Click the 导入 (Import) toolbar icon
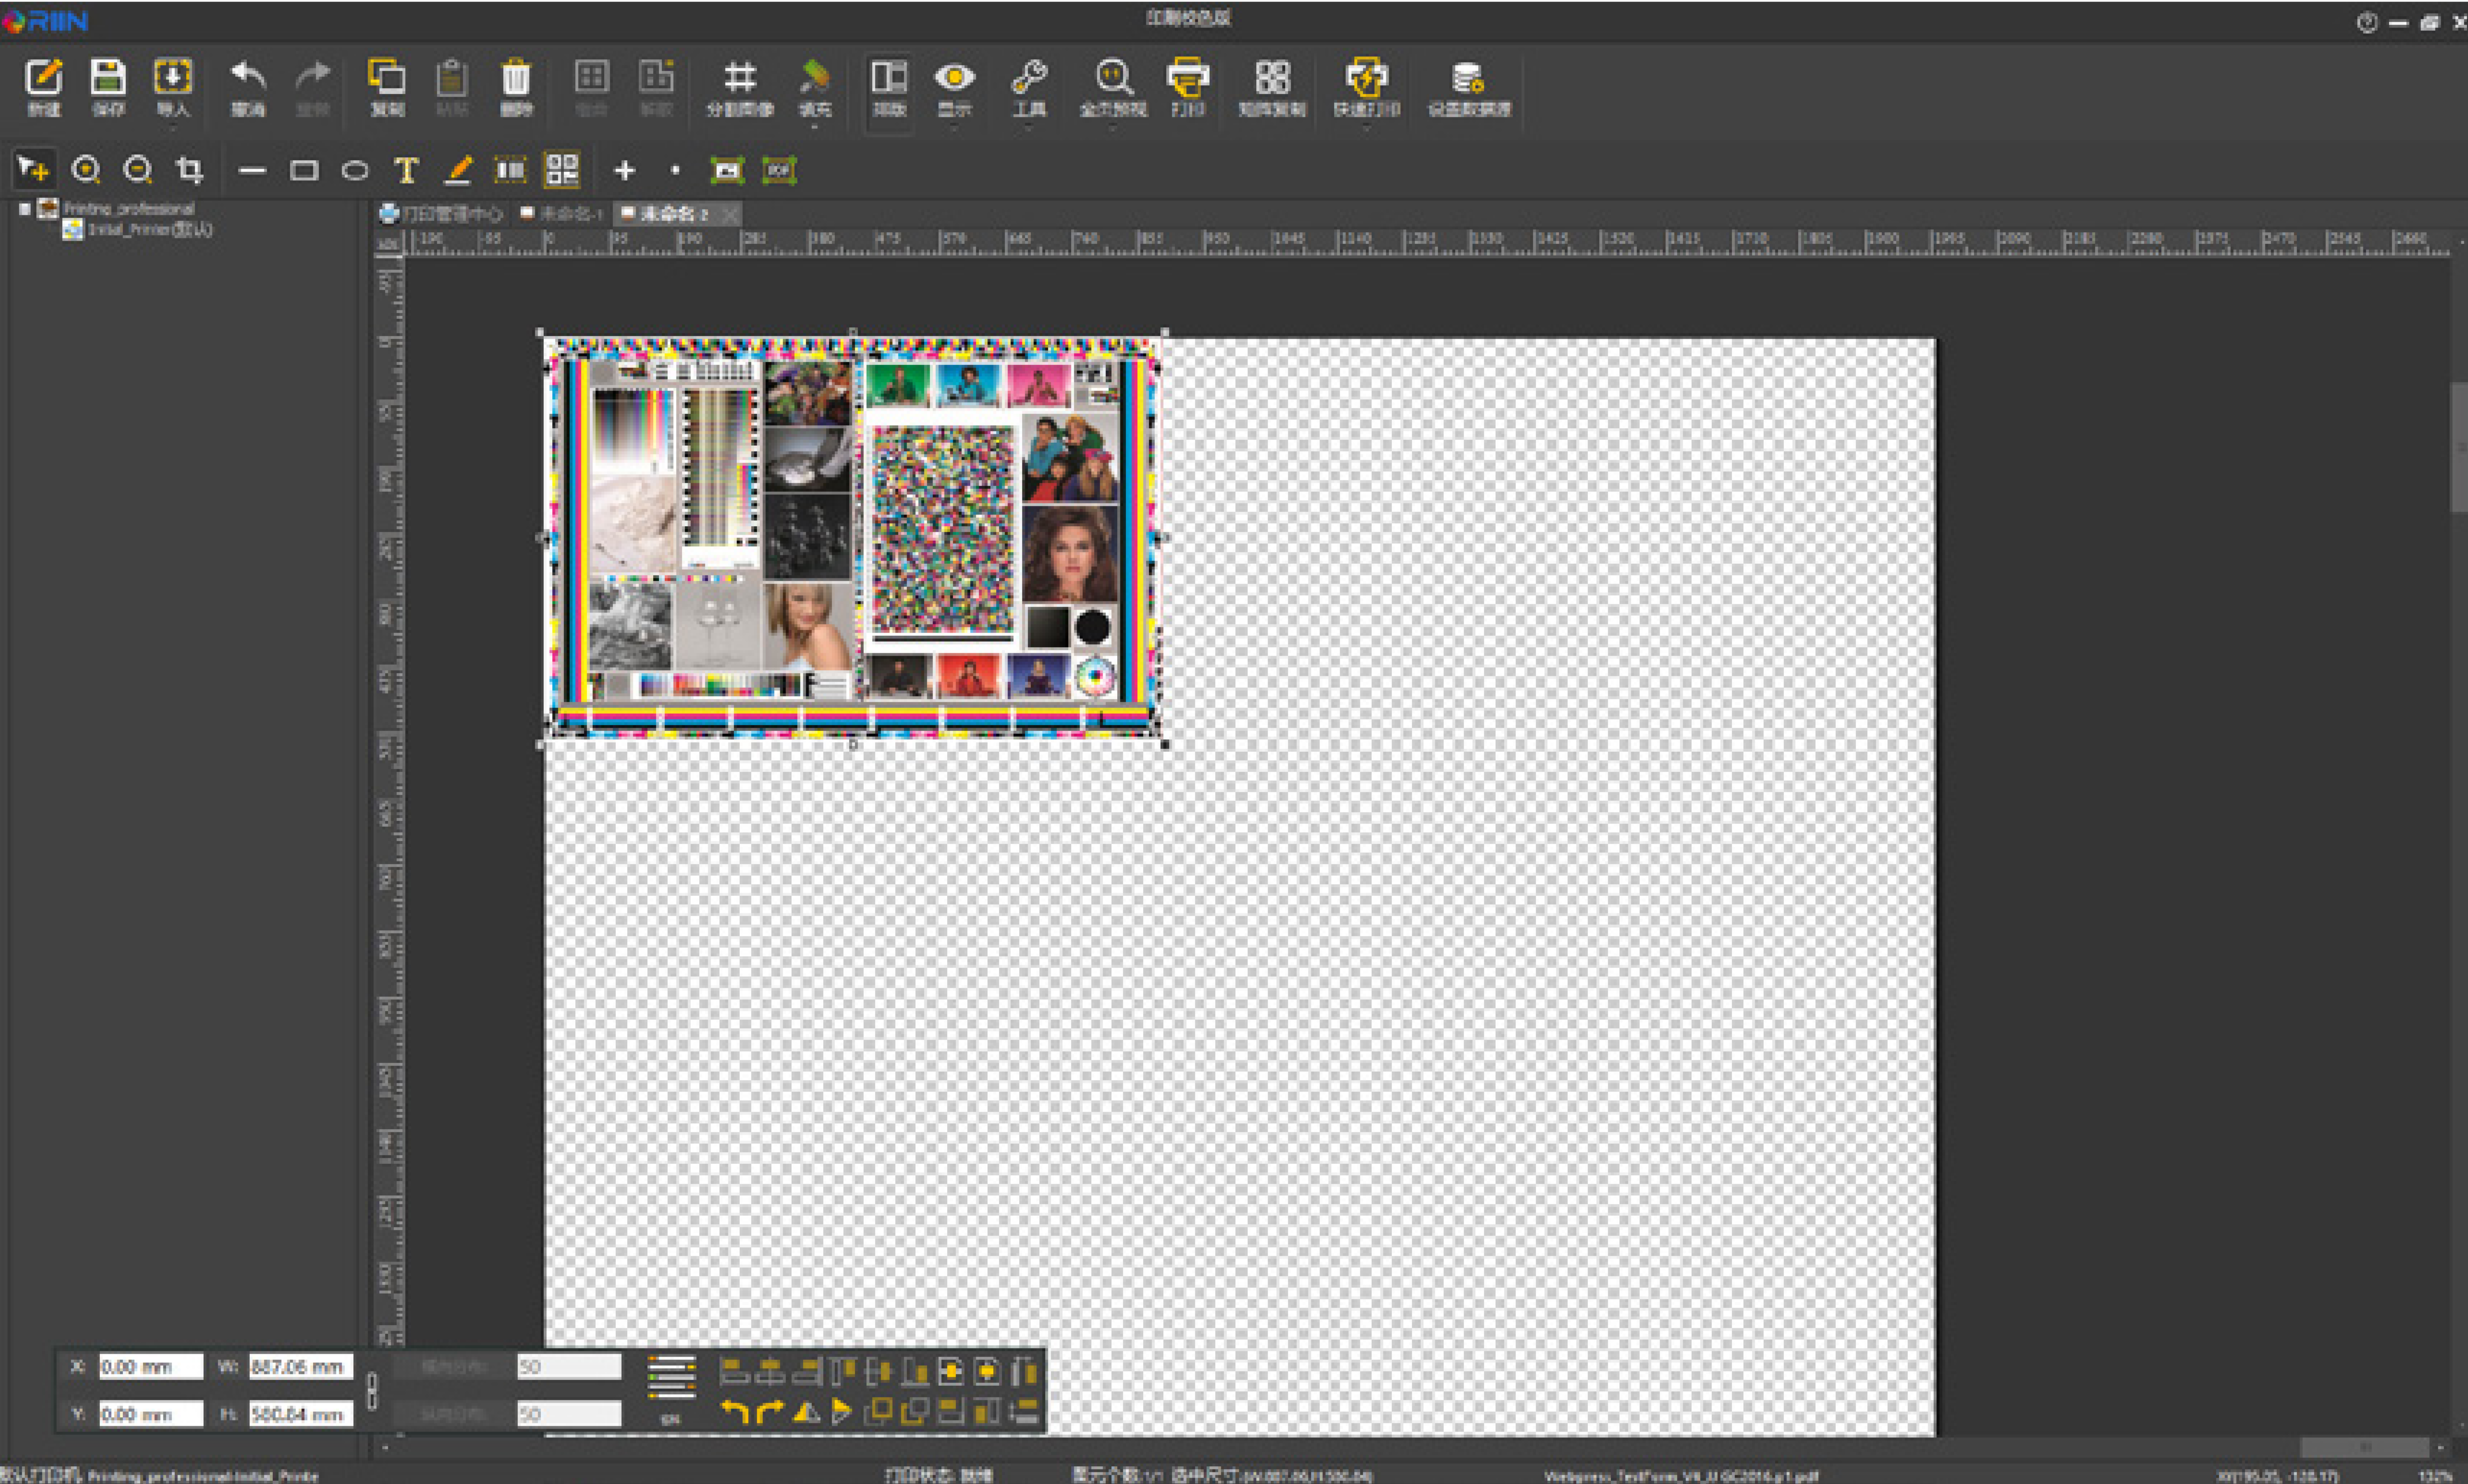The image size is (2468, 1484). click(x=172, y=77)
